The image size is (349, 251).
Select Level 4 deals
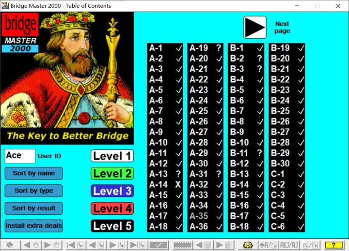(112, 208)
